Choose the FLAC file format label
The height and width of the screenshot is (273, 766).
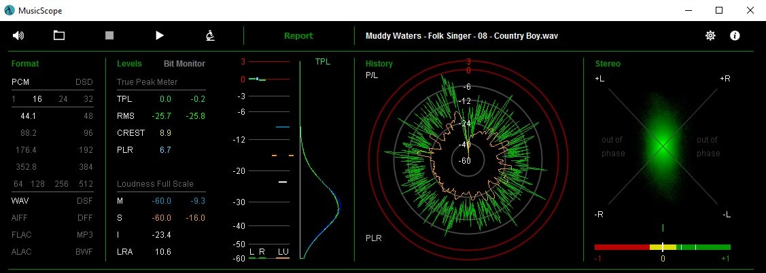pos(22,234)
